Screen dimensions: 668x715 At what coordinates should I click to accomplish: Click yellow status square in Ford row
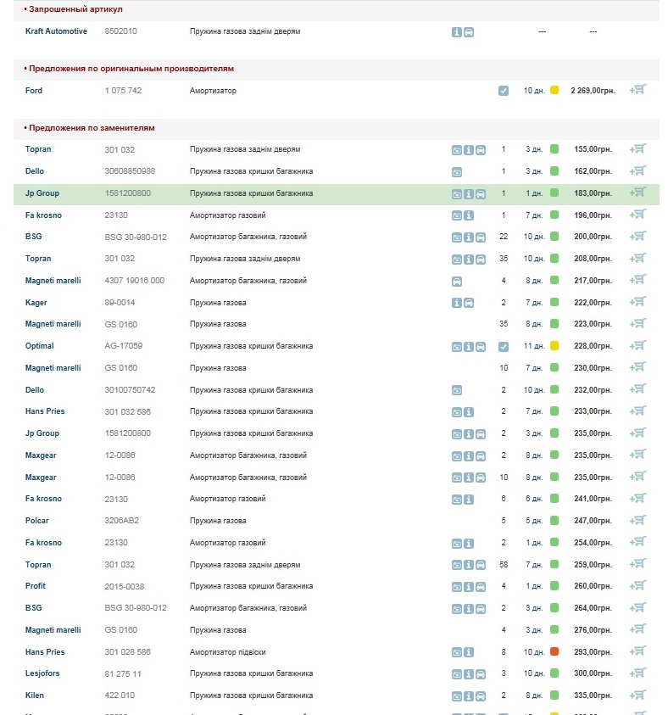point(554,91)
